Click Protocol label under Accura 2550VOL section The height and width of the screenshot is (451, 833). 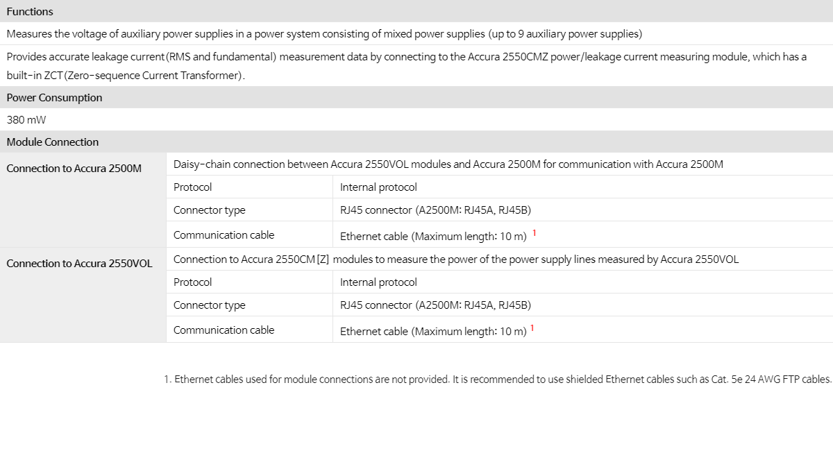[193, 282]
